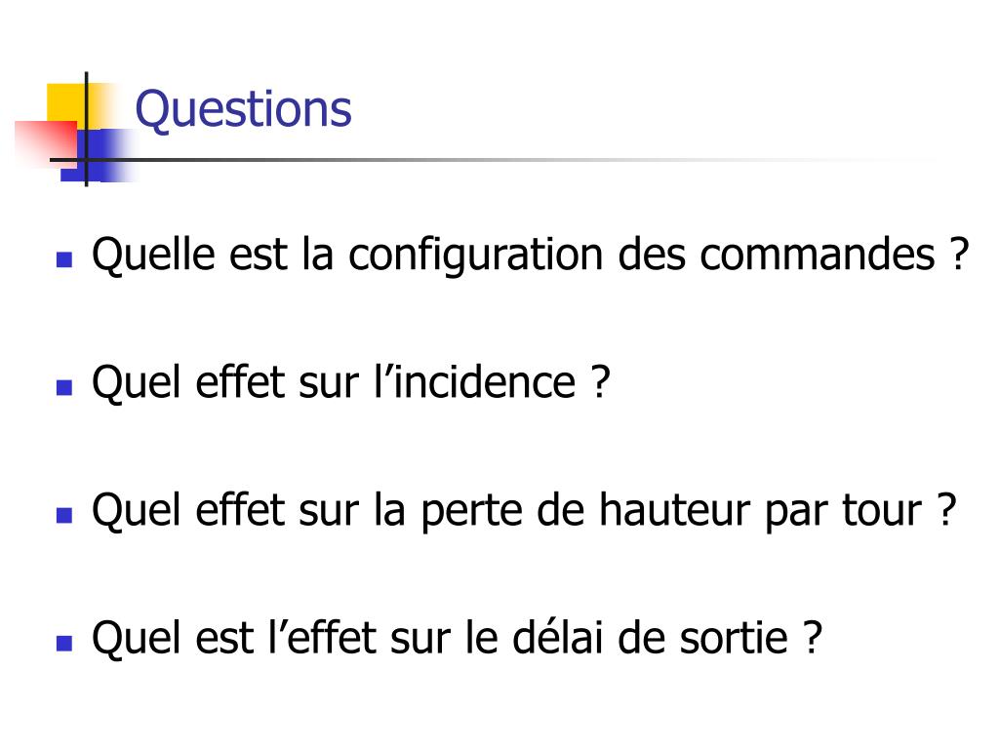Click the word "commandes" in the first bullet
Image resolution: width=999 pixels, height=749 pixels.
817,255
